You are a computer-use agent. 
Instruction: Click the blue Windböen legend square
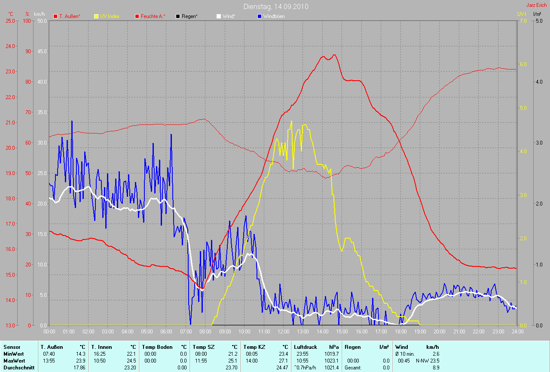click(x=260, y=16)
